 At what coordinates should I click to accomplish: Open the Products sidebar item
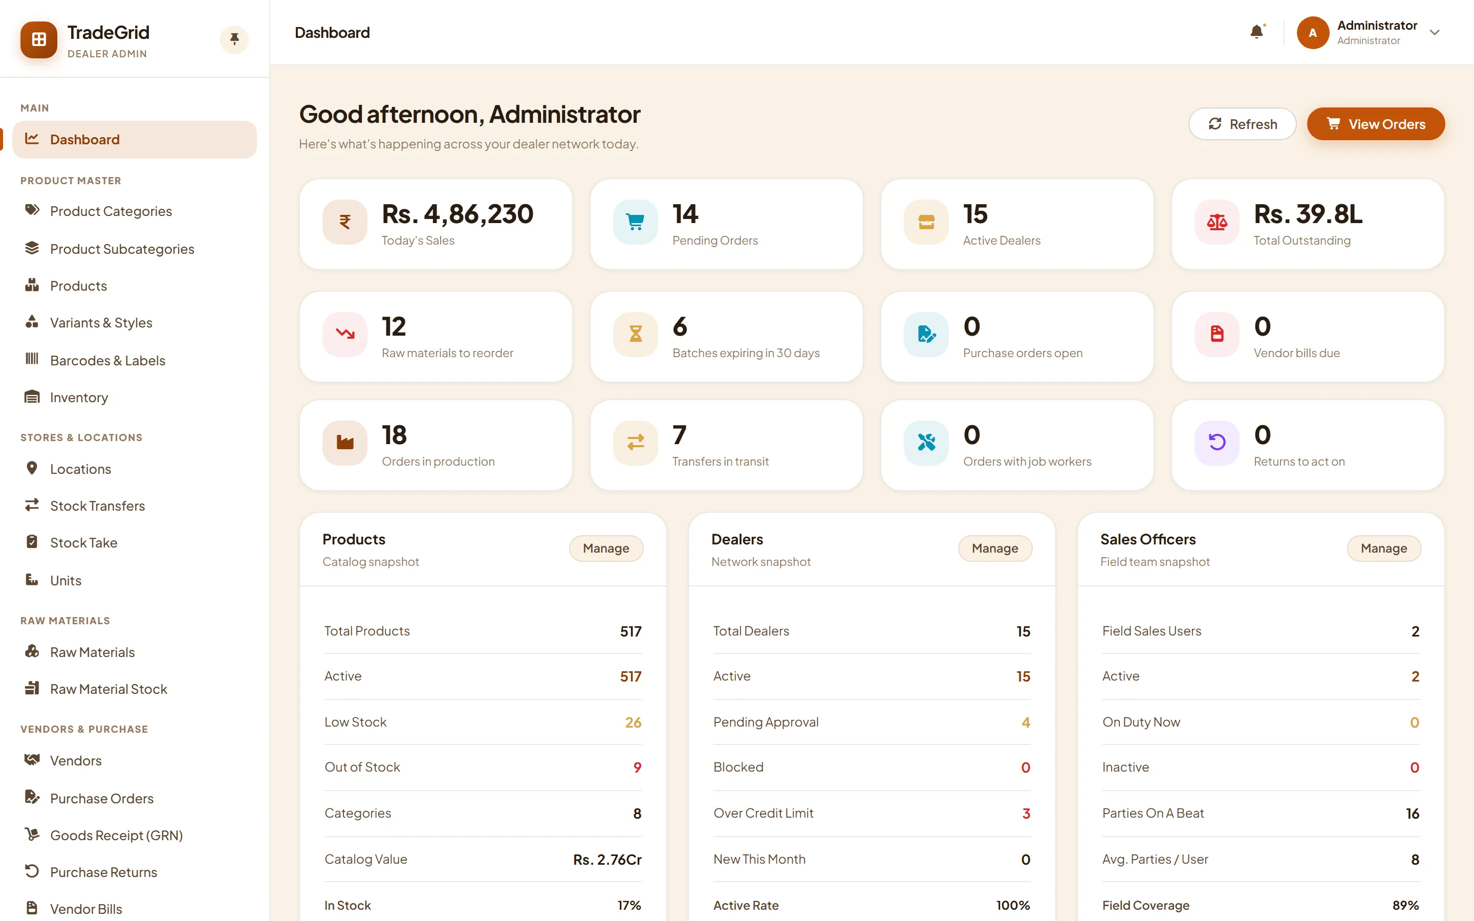(135, 286)
